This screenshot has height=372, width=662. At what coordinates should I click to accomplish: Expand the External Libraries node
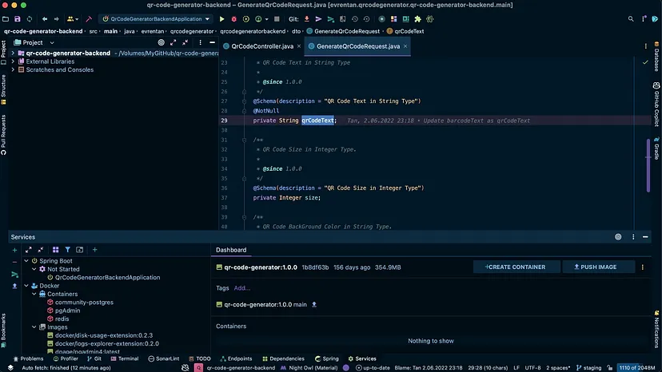tap(13, 61)
